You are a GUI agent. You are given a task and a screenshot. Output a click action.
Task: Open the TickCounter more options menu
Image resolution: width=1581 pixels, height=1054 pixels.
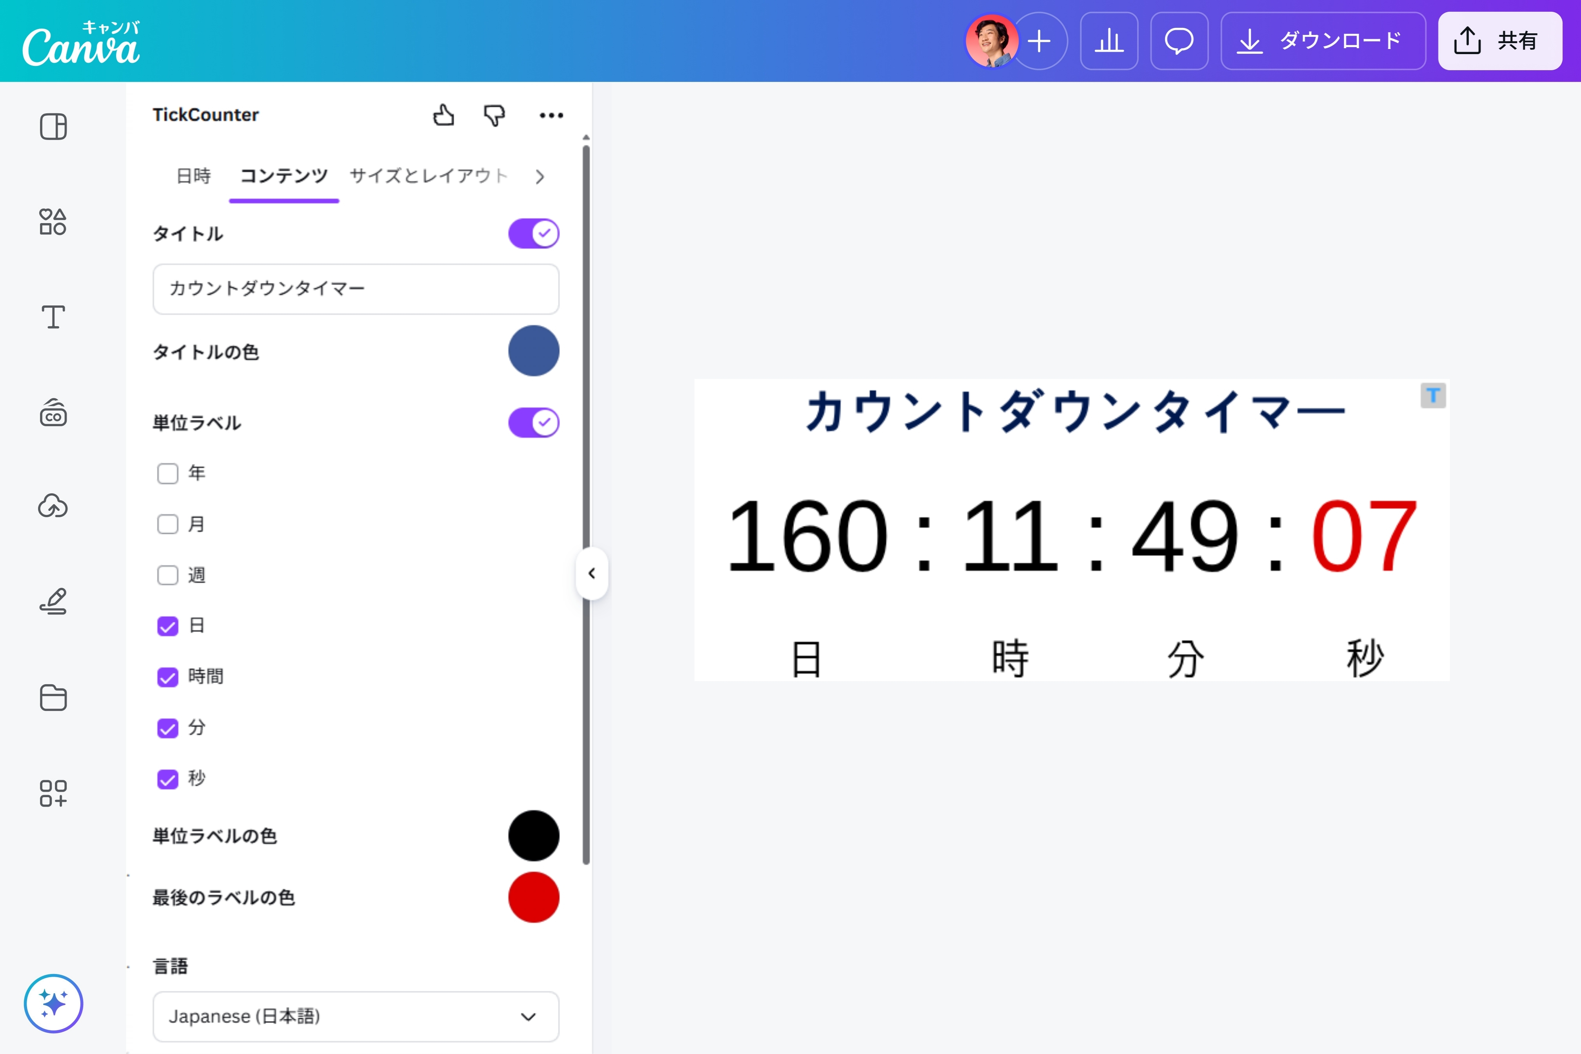point(551,116)
